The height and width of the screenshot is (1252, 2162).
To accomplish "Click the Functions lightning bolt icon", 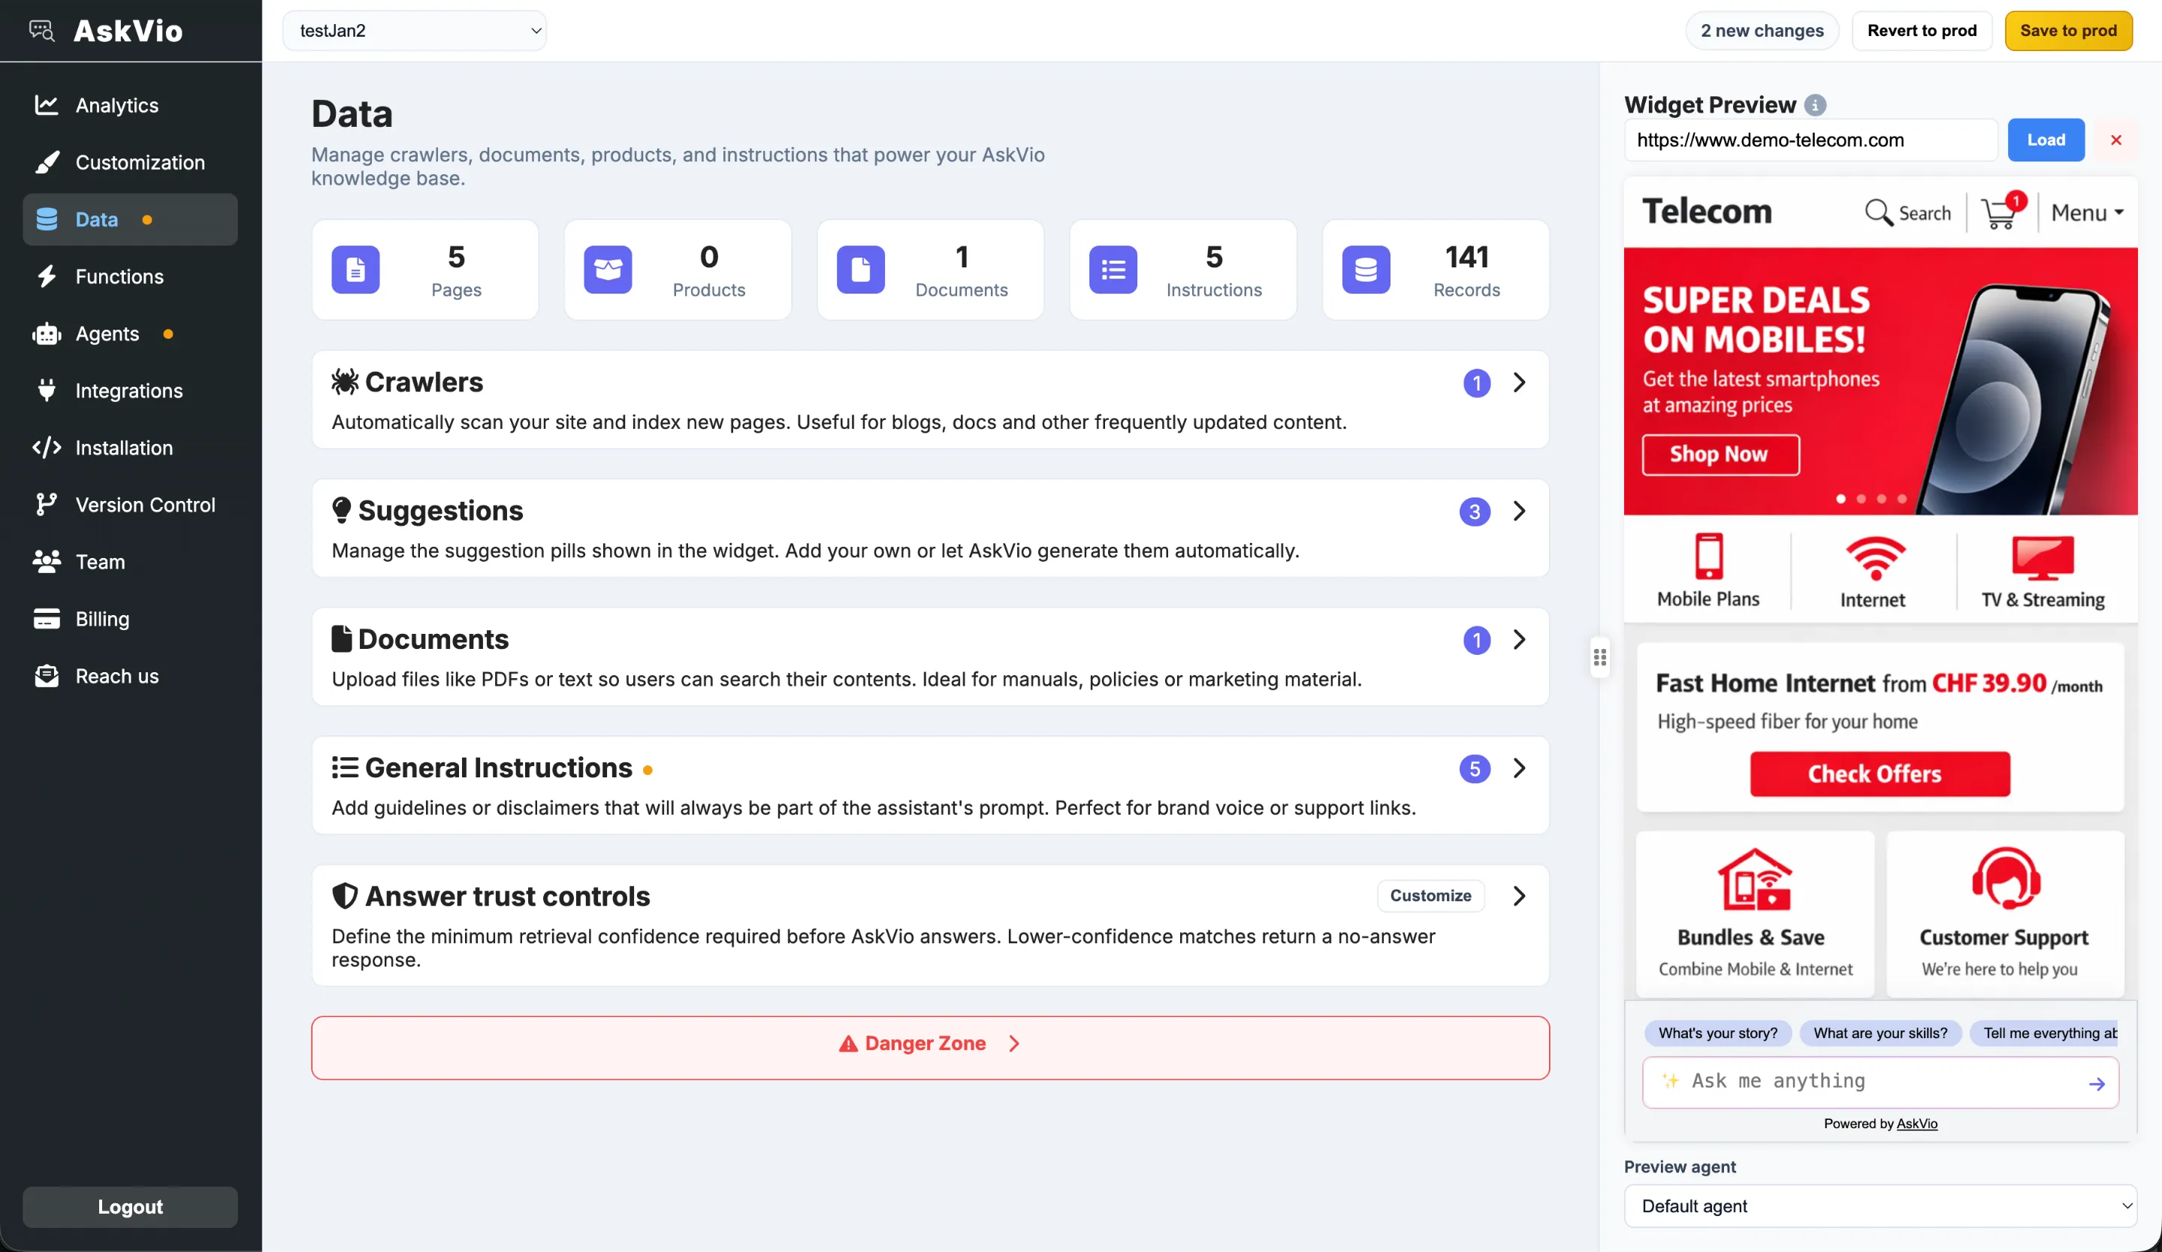I will [47, 276].
